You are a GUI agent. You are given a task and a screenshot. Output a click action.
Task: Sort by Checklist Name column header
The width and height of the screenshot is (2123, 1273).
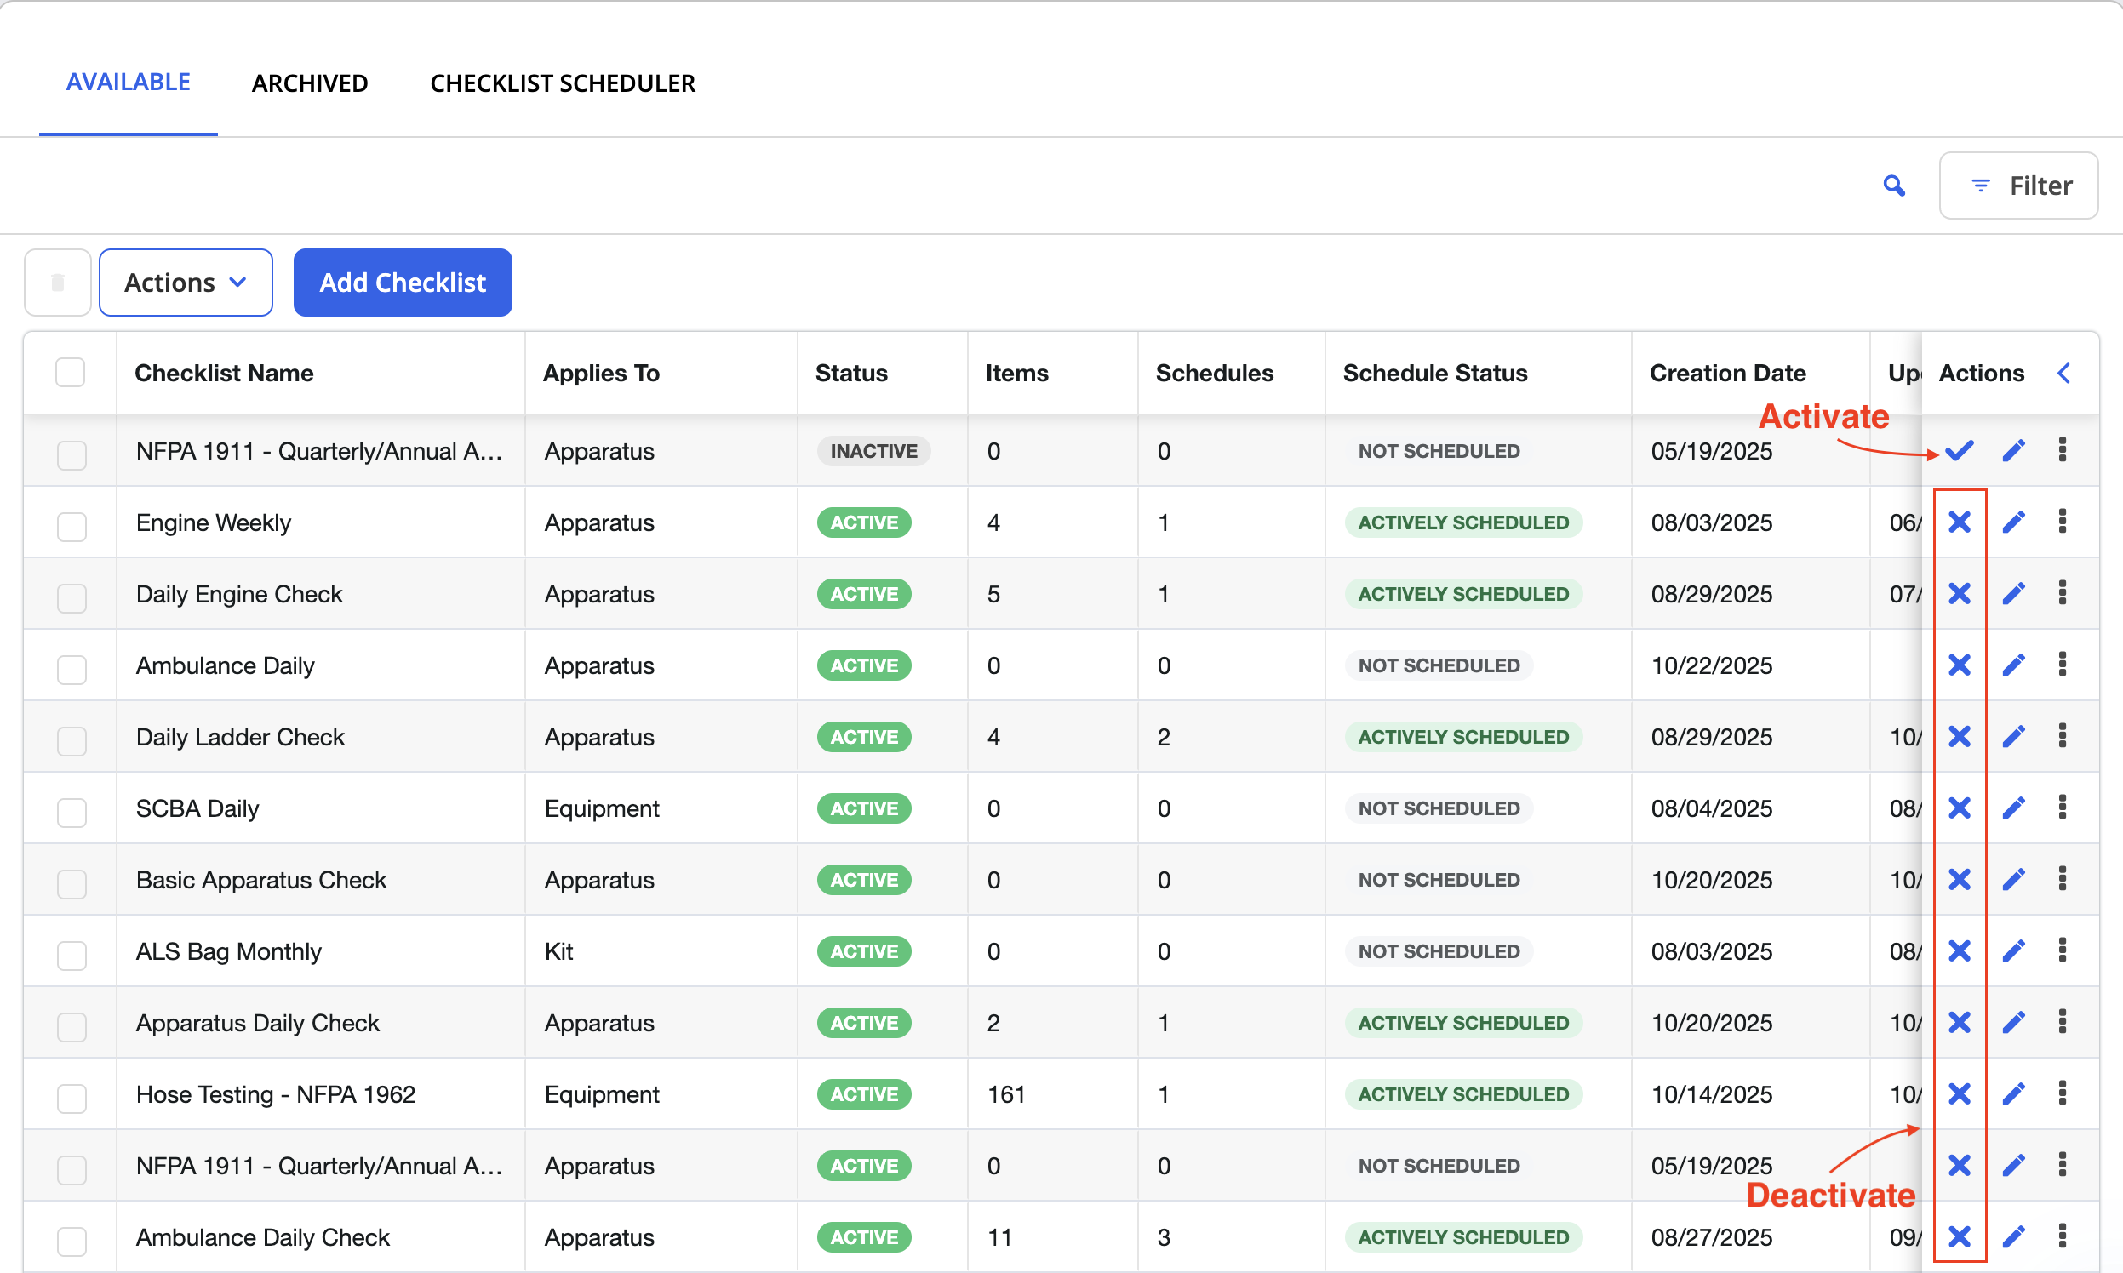(x=224, y=373)
